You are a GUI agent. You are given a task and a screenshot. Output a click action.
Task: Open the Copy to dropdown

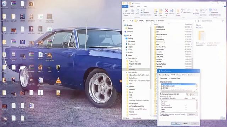tap(161, 12)
